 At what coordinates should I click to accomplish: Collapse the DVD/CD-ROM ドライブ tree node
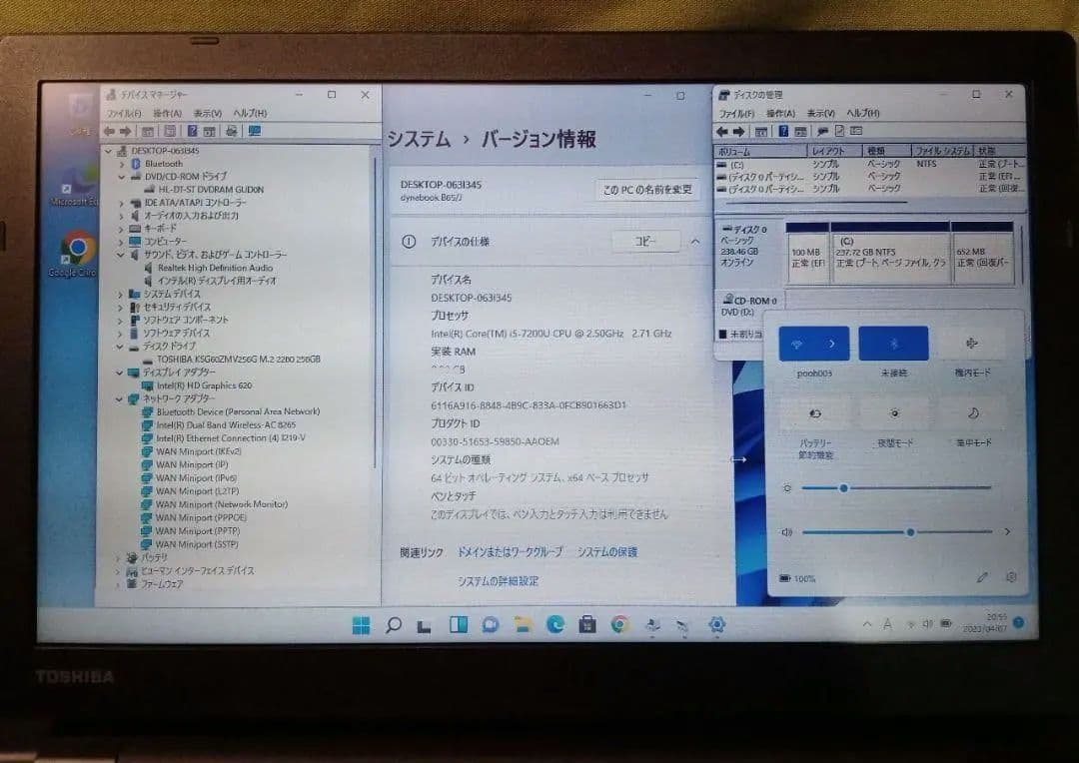[x=122, y=177]
